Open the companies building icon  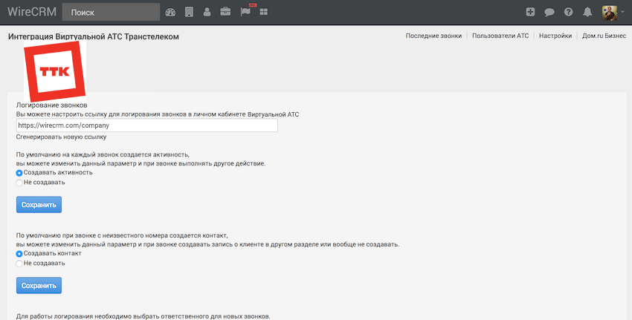click(189, 12)
